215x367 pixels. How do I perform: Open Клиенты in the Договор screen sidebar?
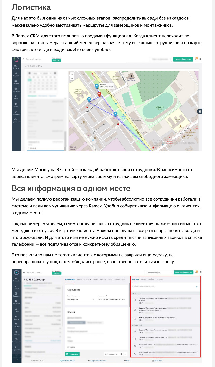(x=16, y=302)
